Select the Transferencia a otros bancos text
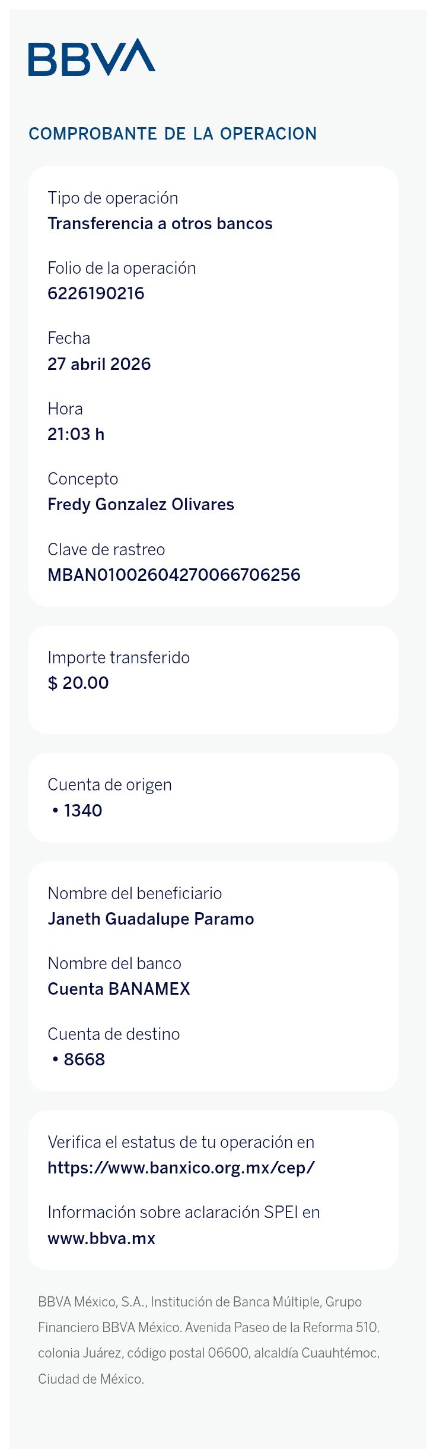 [160, 224]
